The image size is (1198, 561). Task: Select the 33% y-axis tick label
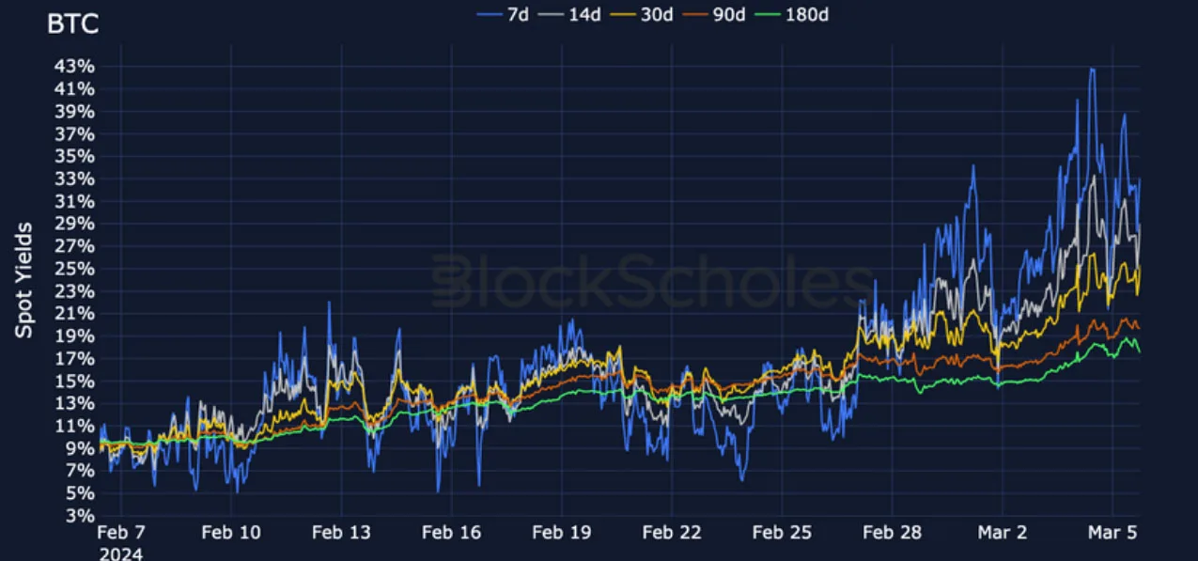click(75, 179)
